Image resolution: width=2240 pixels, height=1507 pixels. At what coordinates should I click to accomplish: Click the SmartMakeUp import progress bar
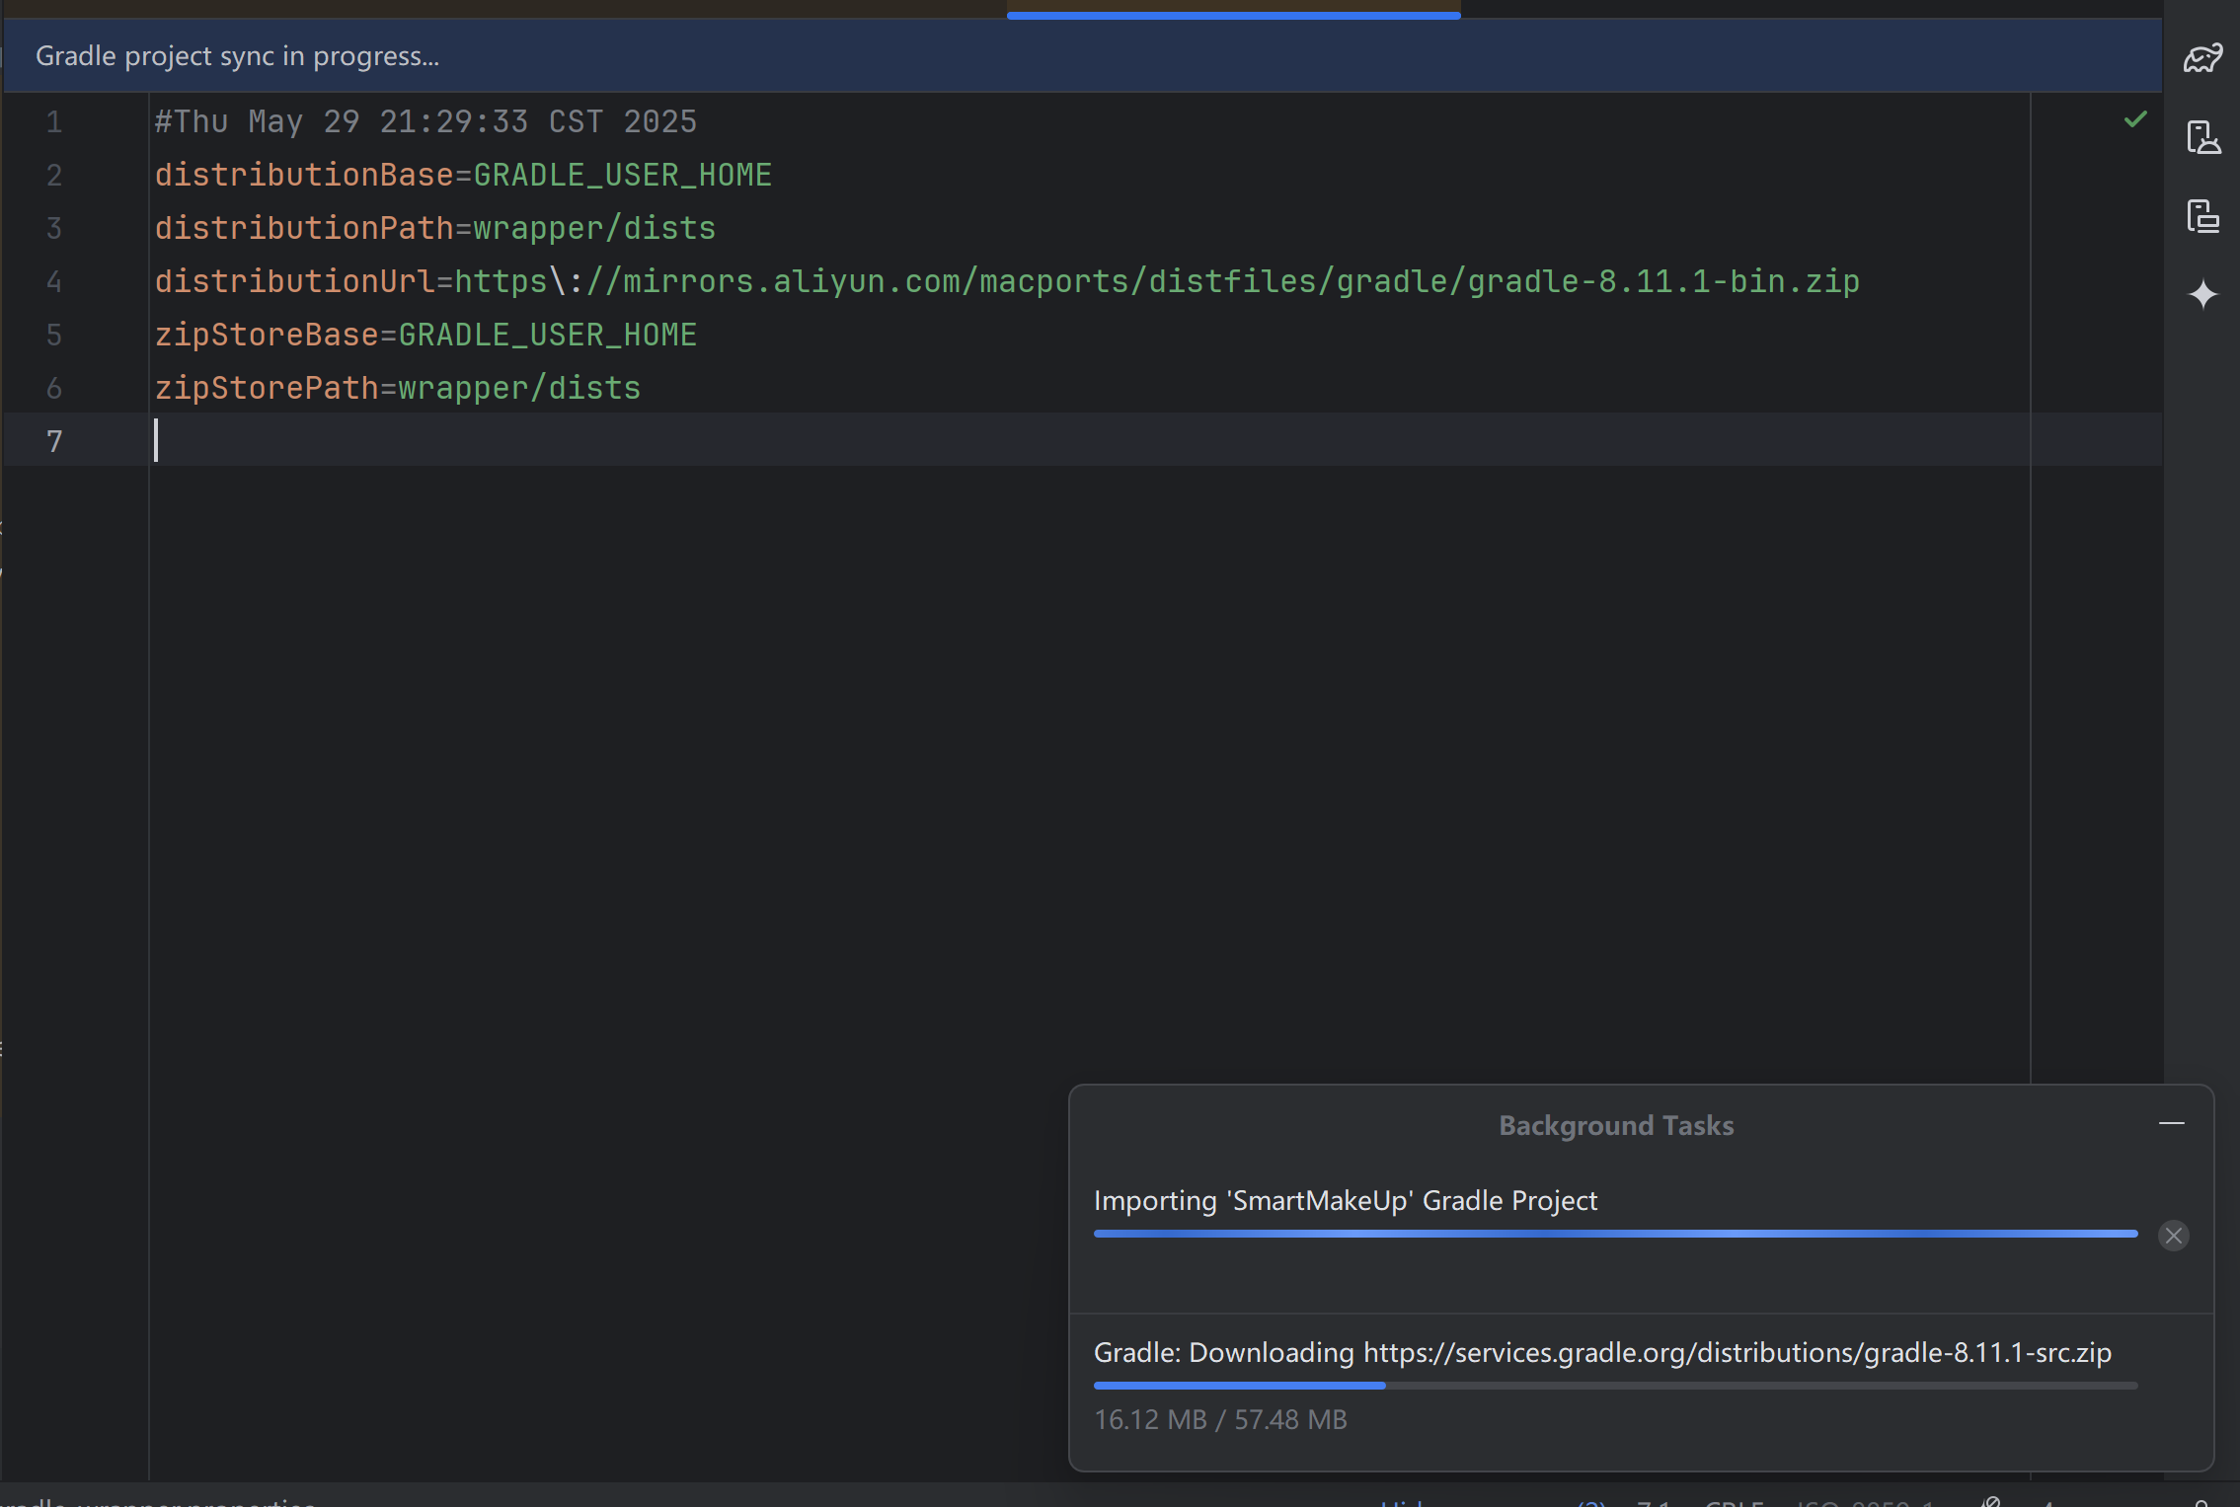[x=1615, y=1234]
